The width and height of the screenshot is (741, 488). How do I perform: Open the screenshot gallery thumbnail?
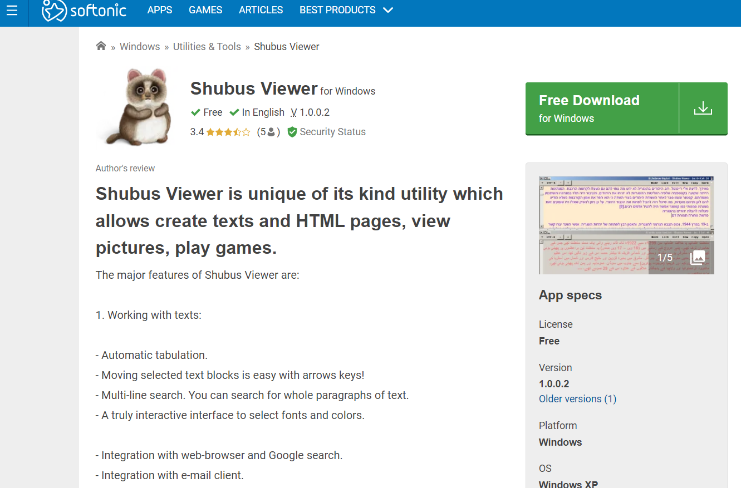pyautogui.click(x=626, y=225)
